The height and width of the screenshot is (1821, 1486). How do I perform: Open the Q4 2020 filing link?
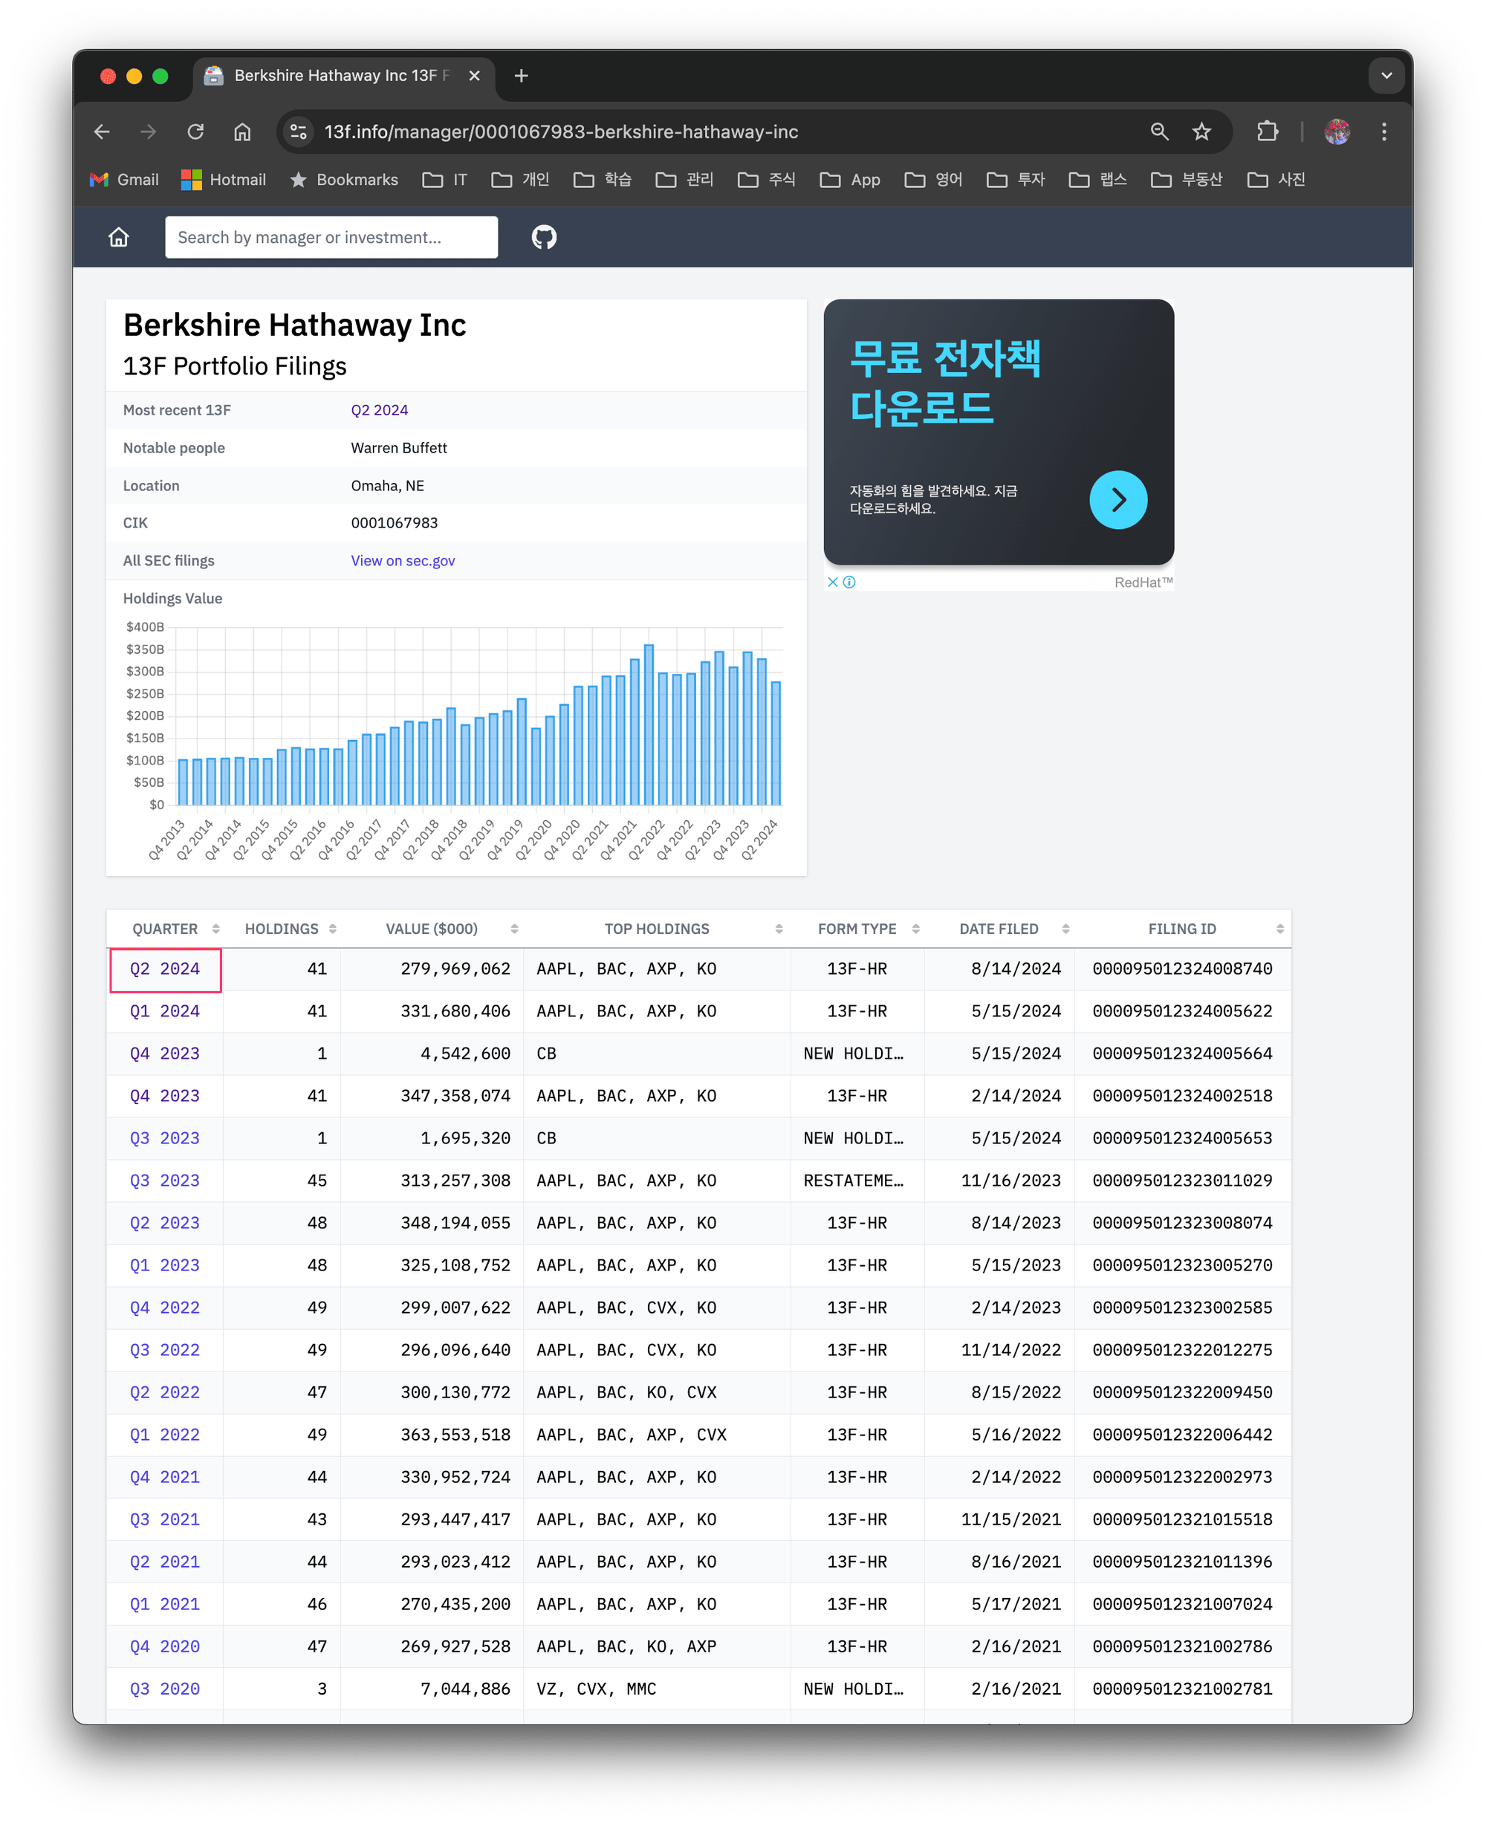(x=164, y=1646)
